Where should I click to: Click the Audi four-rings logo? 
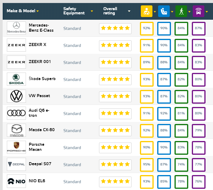point(16,113)
